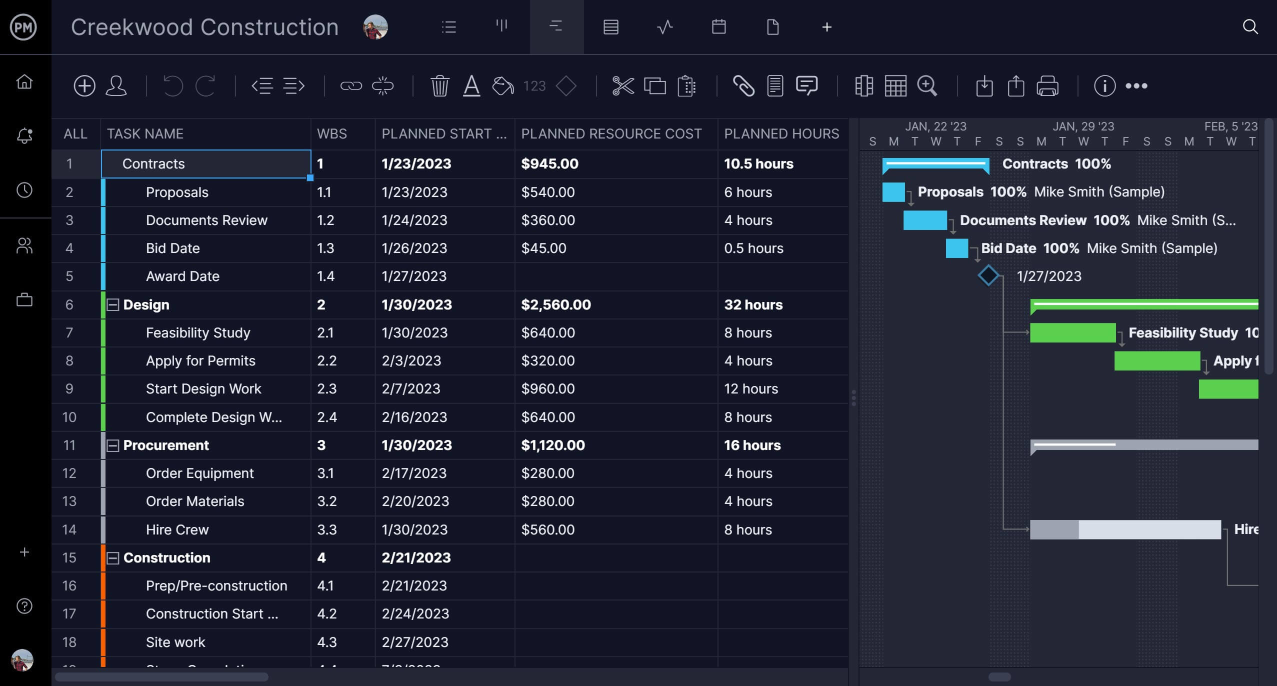Click the delete task icon
Viewport: 1277px width, 686px height.
tap(440, 85)
